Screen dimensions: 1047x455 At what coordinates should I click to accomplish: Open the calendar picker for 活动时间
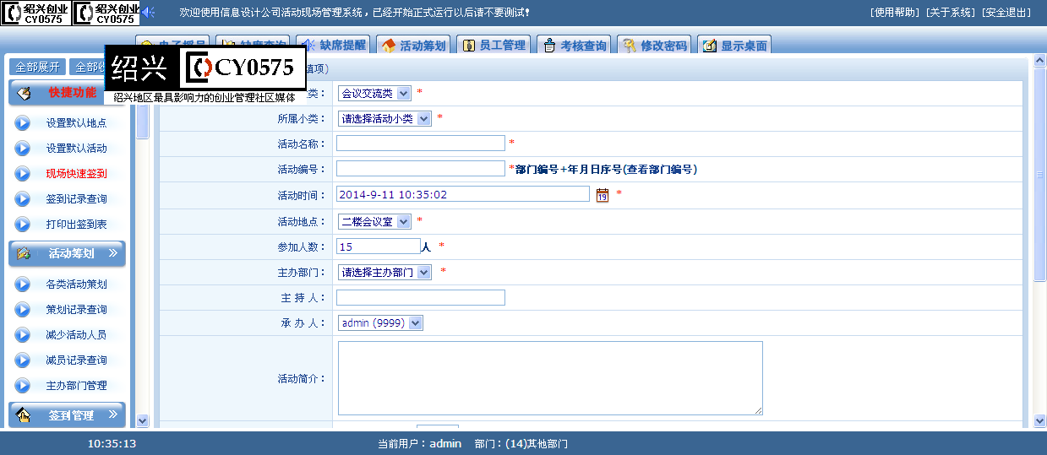[x=603, y=195]
